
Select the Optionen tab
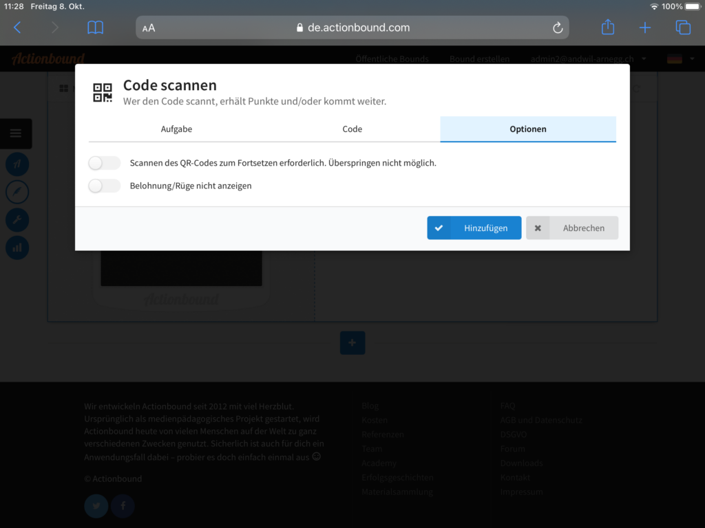528,129
